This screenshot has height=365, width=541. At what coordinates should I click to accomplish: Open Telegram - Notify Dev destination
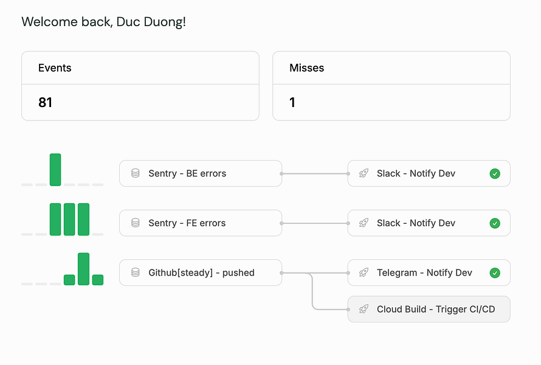429,273
